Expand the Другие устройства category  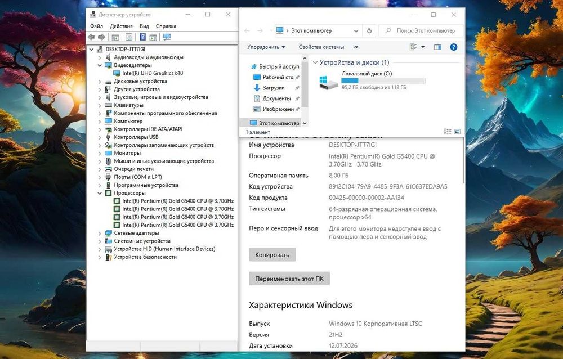click(100, 89)
